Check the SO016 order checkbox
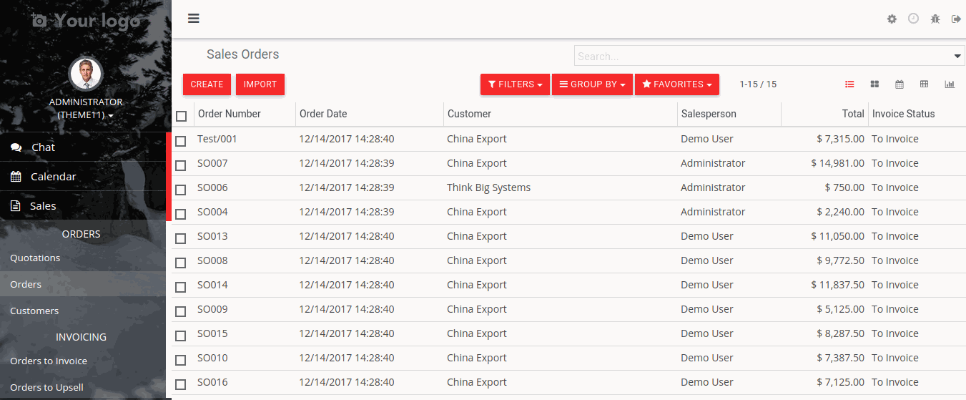966x400 pixels. [x=181, y=384]
